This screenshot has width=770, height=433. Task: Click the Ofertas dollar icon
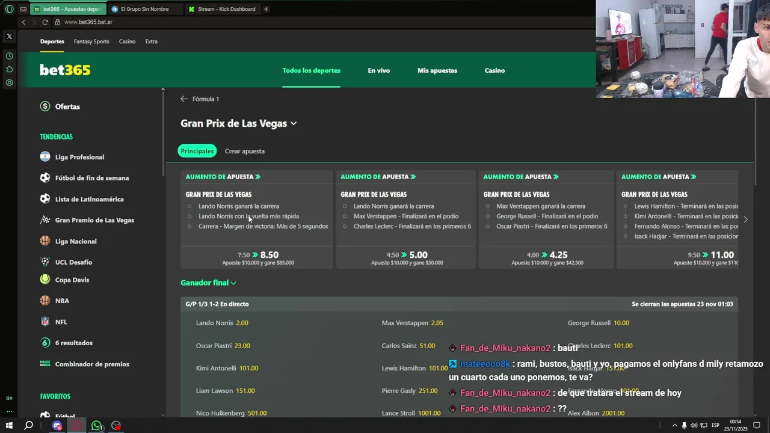[x=45, y=106]
